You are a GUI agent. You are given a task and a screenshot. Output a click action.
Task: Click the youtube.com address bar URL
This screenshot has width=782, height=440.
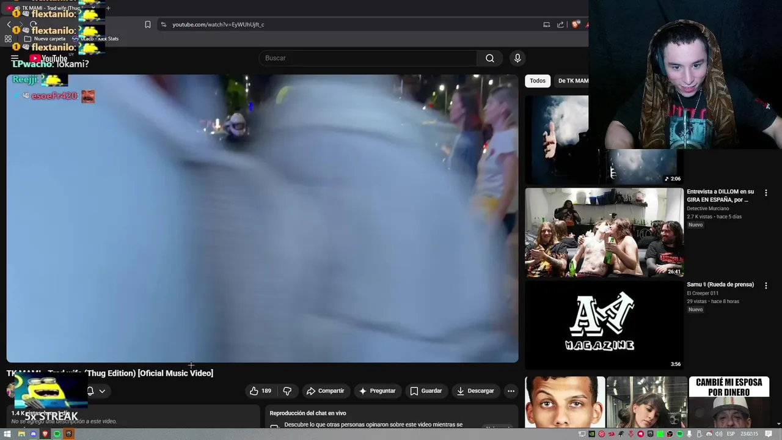218,24
